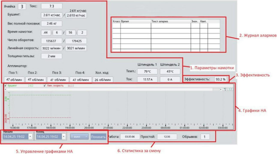Screen dimensions: 277x154
Task: Click the Текст аларма column header
Action: pos(171,21)
